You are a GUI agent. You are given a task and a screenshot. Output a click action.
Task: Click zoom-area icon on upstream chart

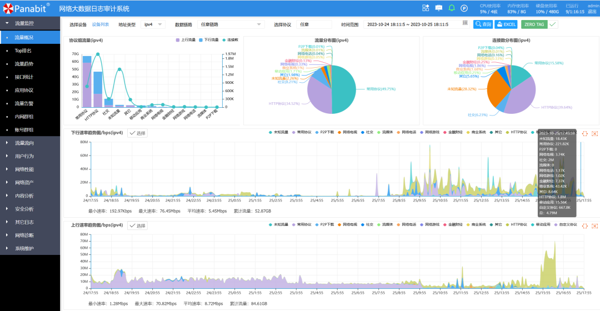(584, 226)
